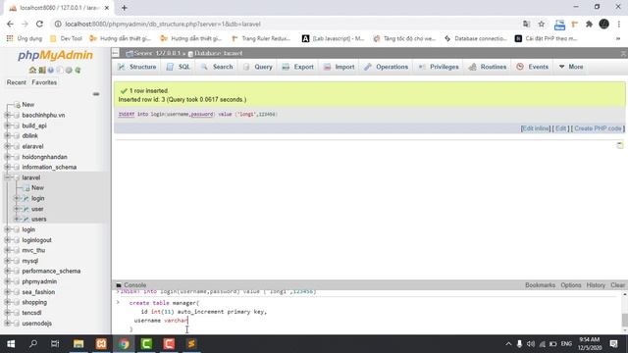Screen dimensions: 628x353
Task: Expand elaravel database node
Action: pyautogui.click(x=7, y=146)
